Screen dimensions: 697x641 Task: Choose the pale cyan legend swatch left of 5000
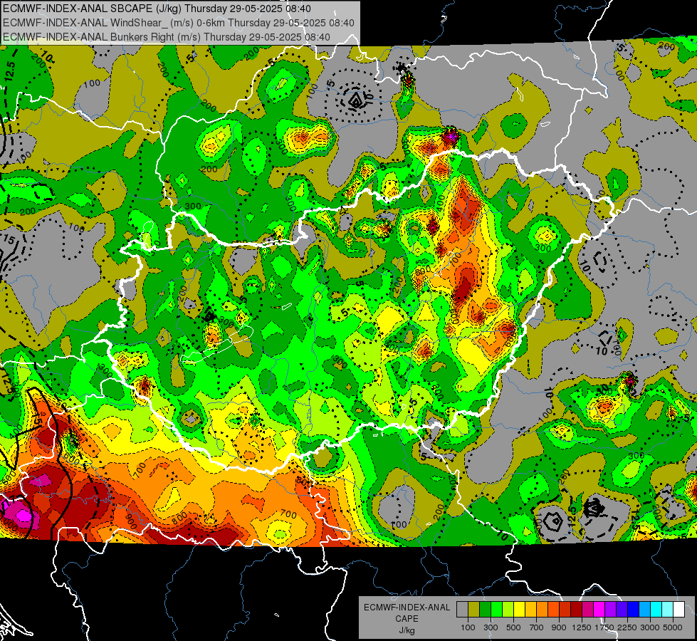click(x=668, y=609)
